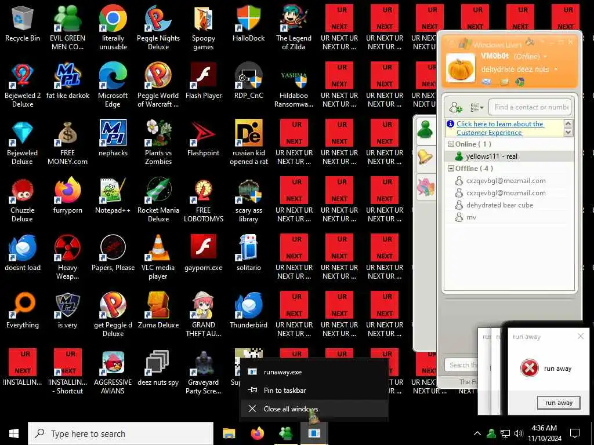Open the folder icon in Messenger header

pyautogui.click(x=504, y=82)
